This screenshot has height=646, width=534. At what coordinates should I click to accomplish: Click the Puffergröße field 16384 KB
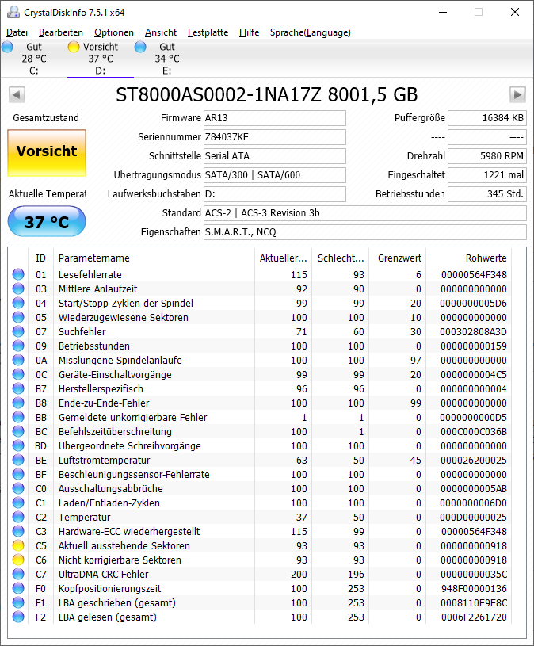(487, 118)
